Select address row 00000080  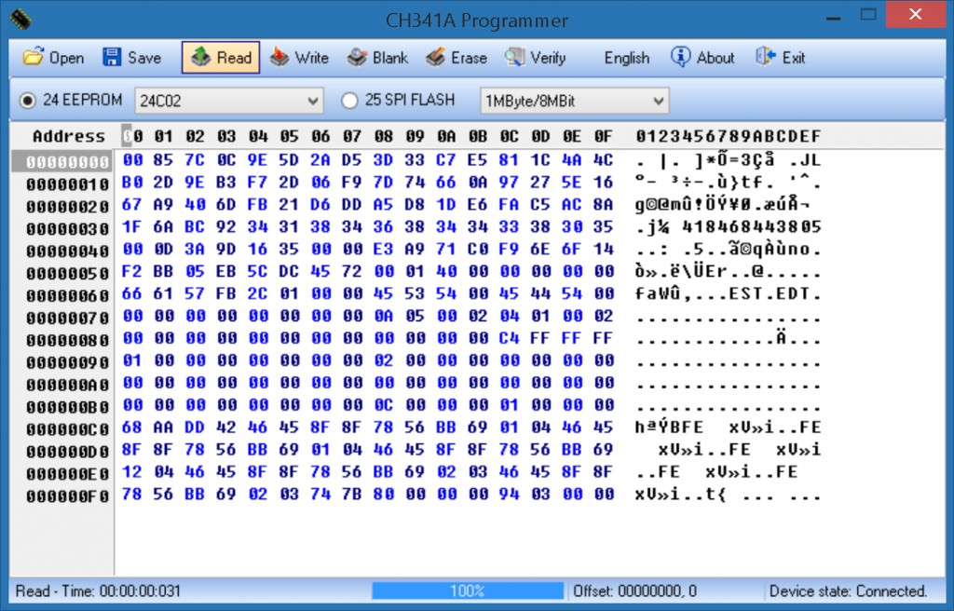click(67, 340)
